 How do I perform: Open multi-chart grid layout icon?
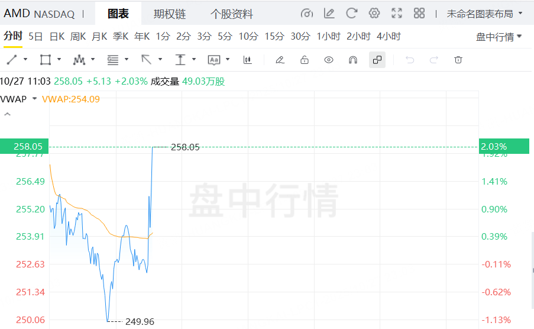click(419, 14)
